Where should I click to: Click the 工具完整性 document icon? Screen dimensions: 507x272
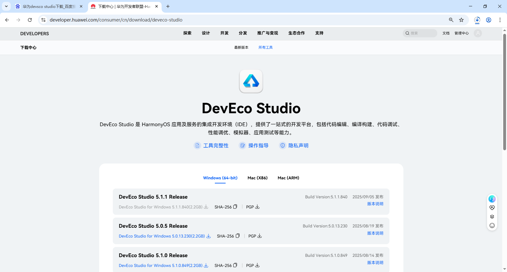point(197,145)
